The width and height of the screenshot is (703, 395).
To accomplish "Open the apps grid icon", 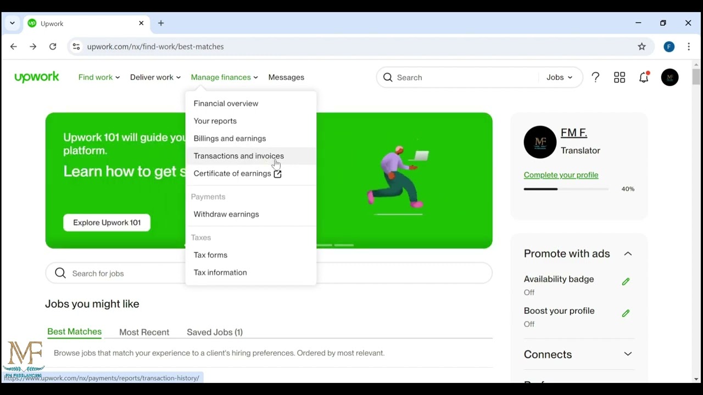I will click(620, 77).
